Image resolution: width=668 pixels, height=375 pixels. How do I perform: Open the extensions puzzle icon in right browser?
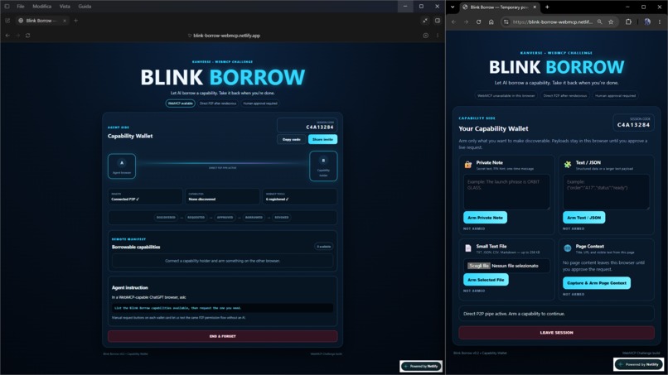628,22
